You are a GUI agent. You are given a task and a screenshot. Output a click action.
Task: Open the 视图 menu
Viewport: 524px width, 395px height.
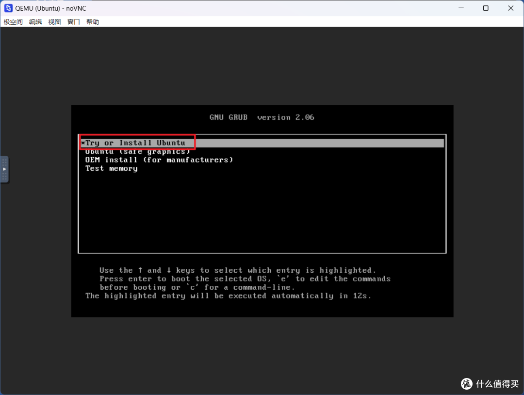click(54, 22)
